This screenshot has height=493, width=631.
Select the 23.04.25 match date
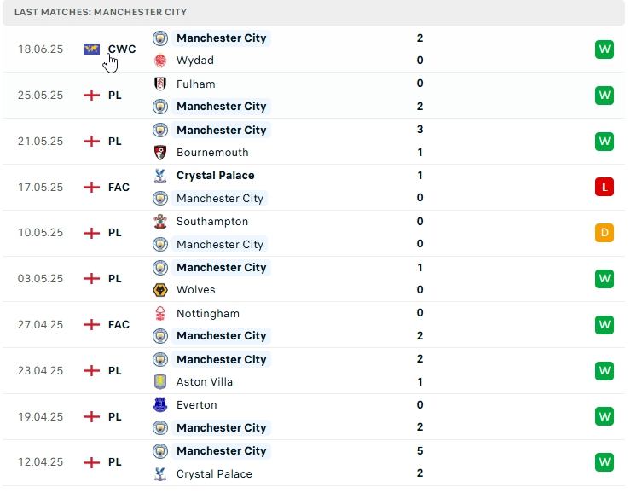pyautogui.click(x=40, y=371)
